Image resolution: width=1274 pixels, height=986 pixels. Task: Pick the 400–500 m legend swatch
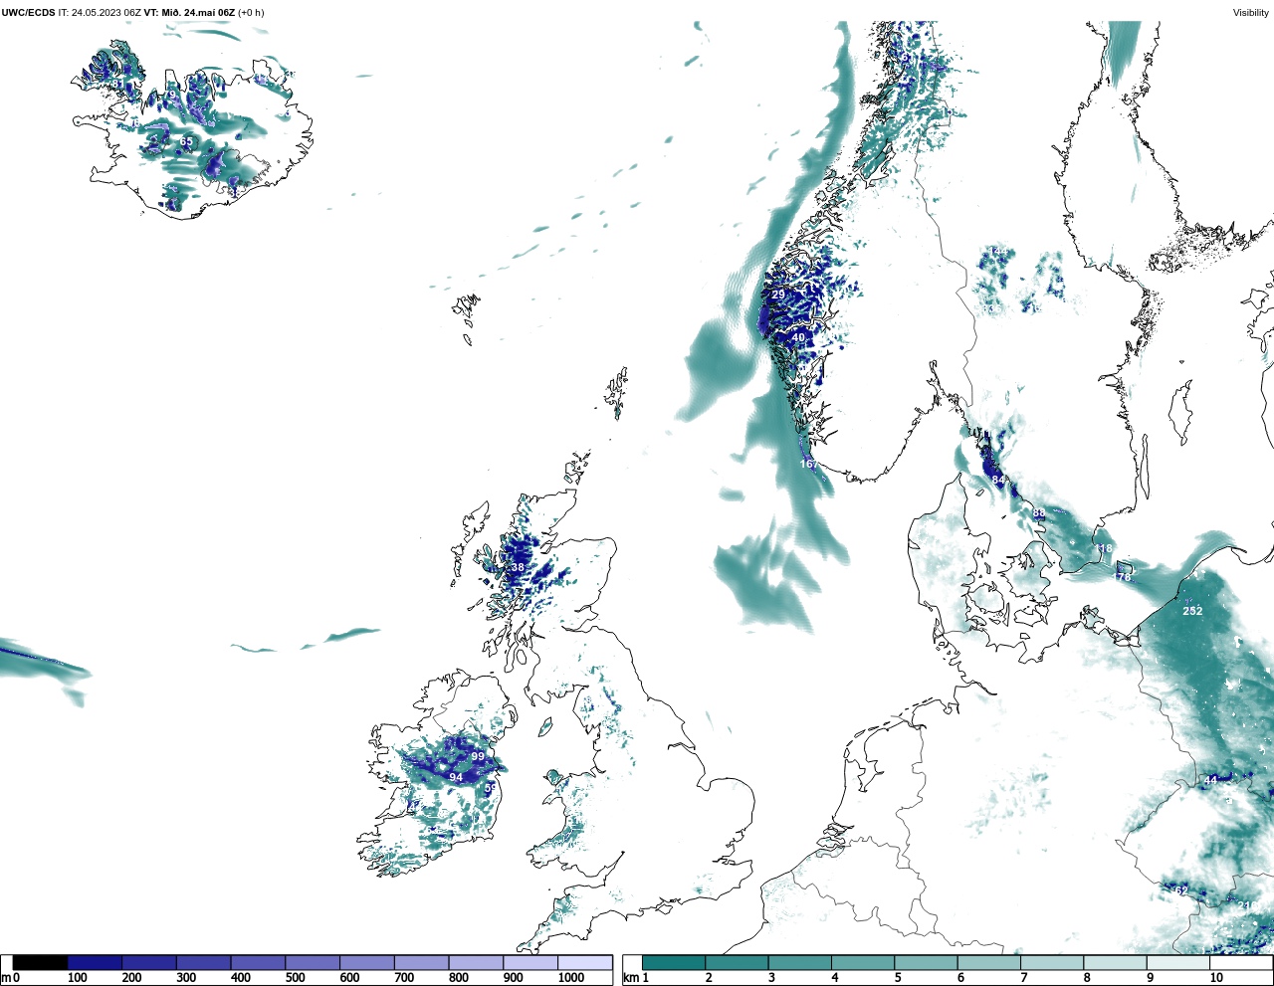tap(258, 962)
